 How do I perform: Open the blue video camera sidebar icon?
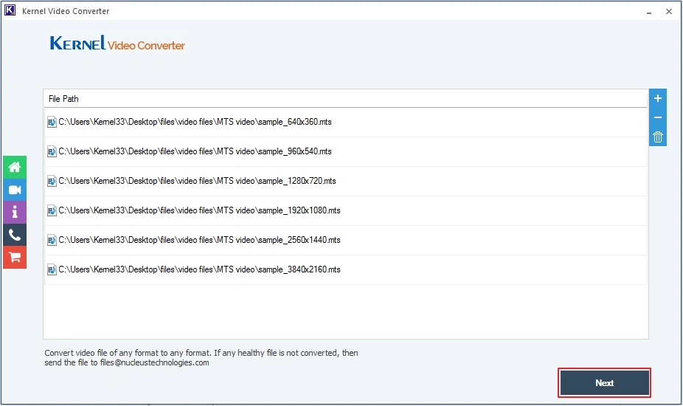tap(15, 190)
